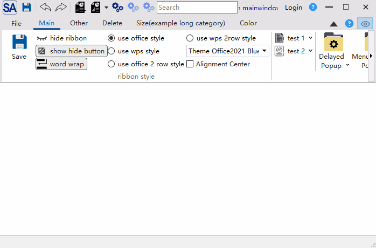The image size is (376, 248).
Task: Maximize the window
Action: [346, 7]
